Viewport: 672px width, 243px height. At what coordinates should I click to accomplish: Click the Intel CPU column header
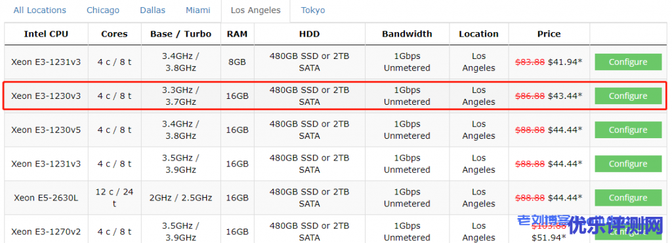click(46, 34)
